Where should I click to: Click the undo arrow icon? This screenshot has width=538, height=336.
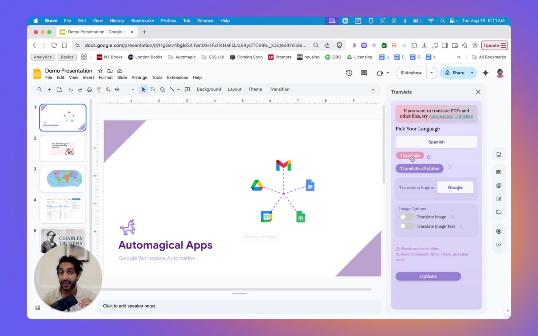[x=71, y=90]
